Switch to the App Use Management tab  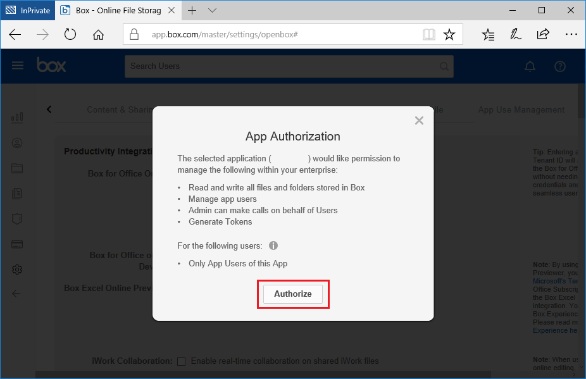[x=521, y=109]
